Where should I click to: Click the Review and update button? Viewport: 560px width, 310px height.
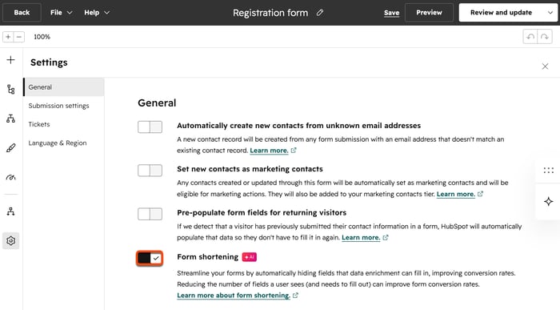(501, 13)
